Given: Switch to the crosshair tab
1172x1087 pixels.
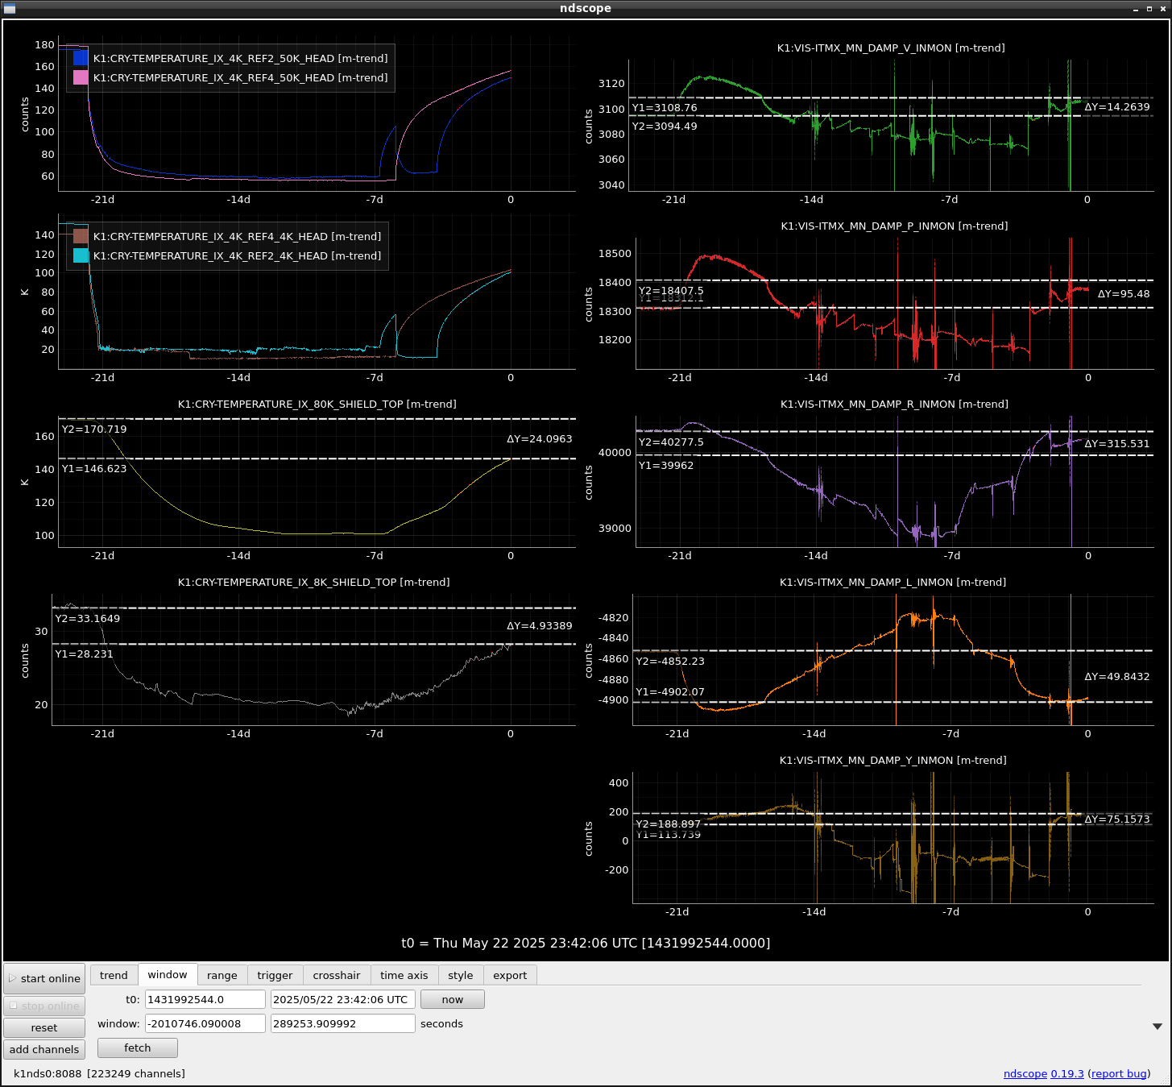Looking at the screenshot, I should [337, 975].
